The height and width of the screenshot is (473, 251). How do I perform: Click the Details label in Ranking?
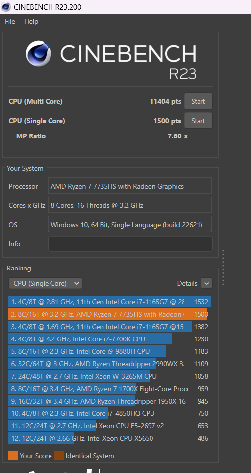[187, 283]
